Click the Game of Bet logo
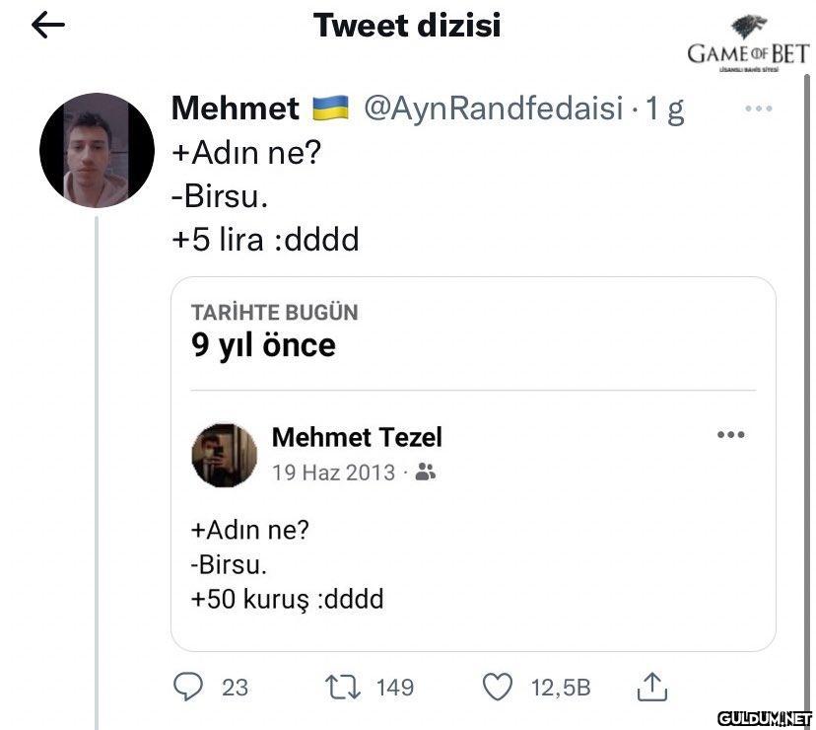Screen dimensions: 816x730 click(x=747, y=44)
